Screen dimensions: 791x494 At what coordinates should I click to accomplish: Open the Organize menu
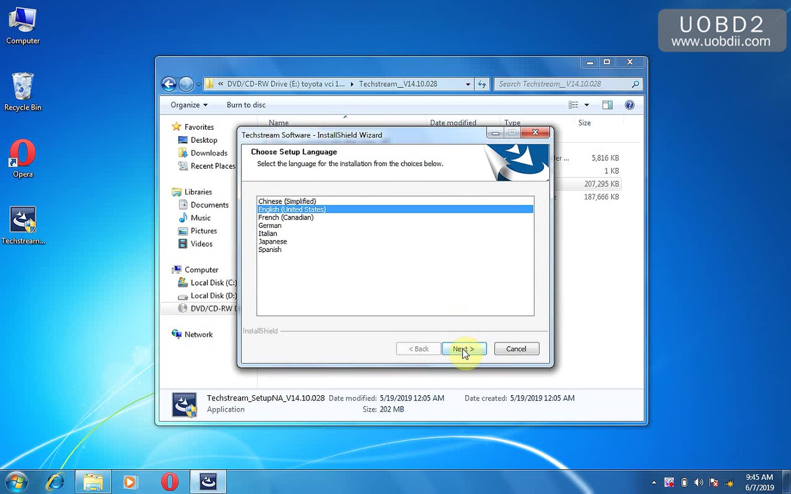click(189, 105)
